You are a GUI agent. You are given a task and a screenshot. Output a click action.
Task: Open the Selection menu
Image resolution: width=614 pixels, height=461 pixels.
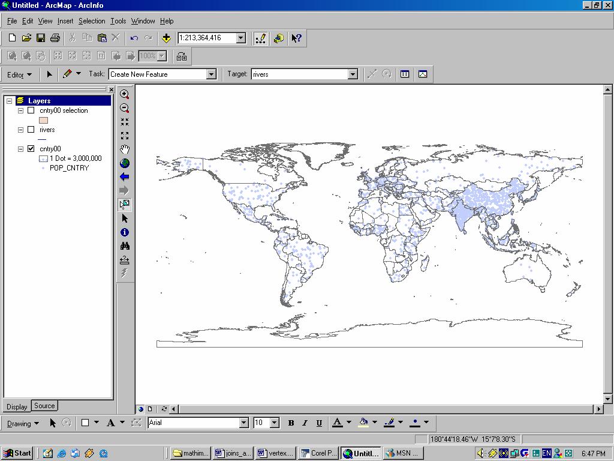pyautogui.click(x=92, y=21)
